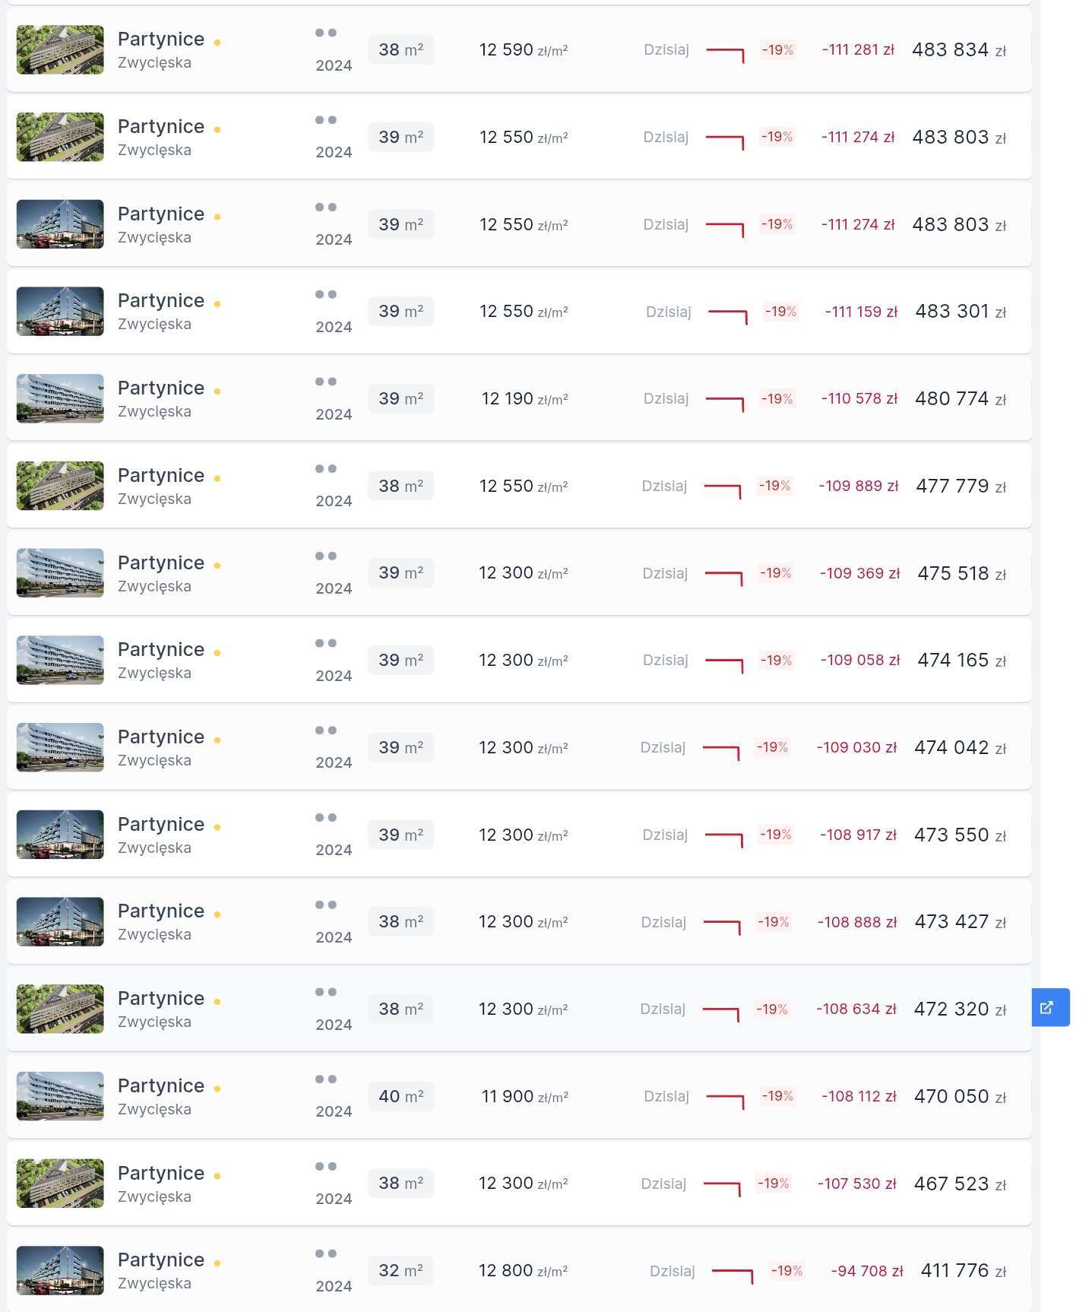Open Partynice listing priced 12 190 zł/m²
The height and width of the screenshot is (1312, 1092).
(161, 388)
